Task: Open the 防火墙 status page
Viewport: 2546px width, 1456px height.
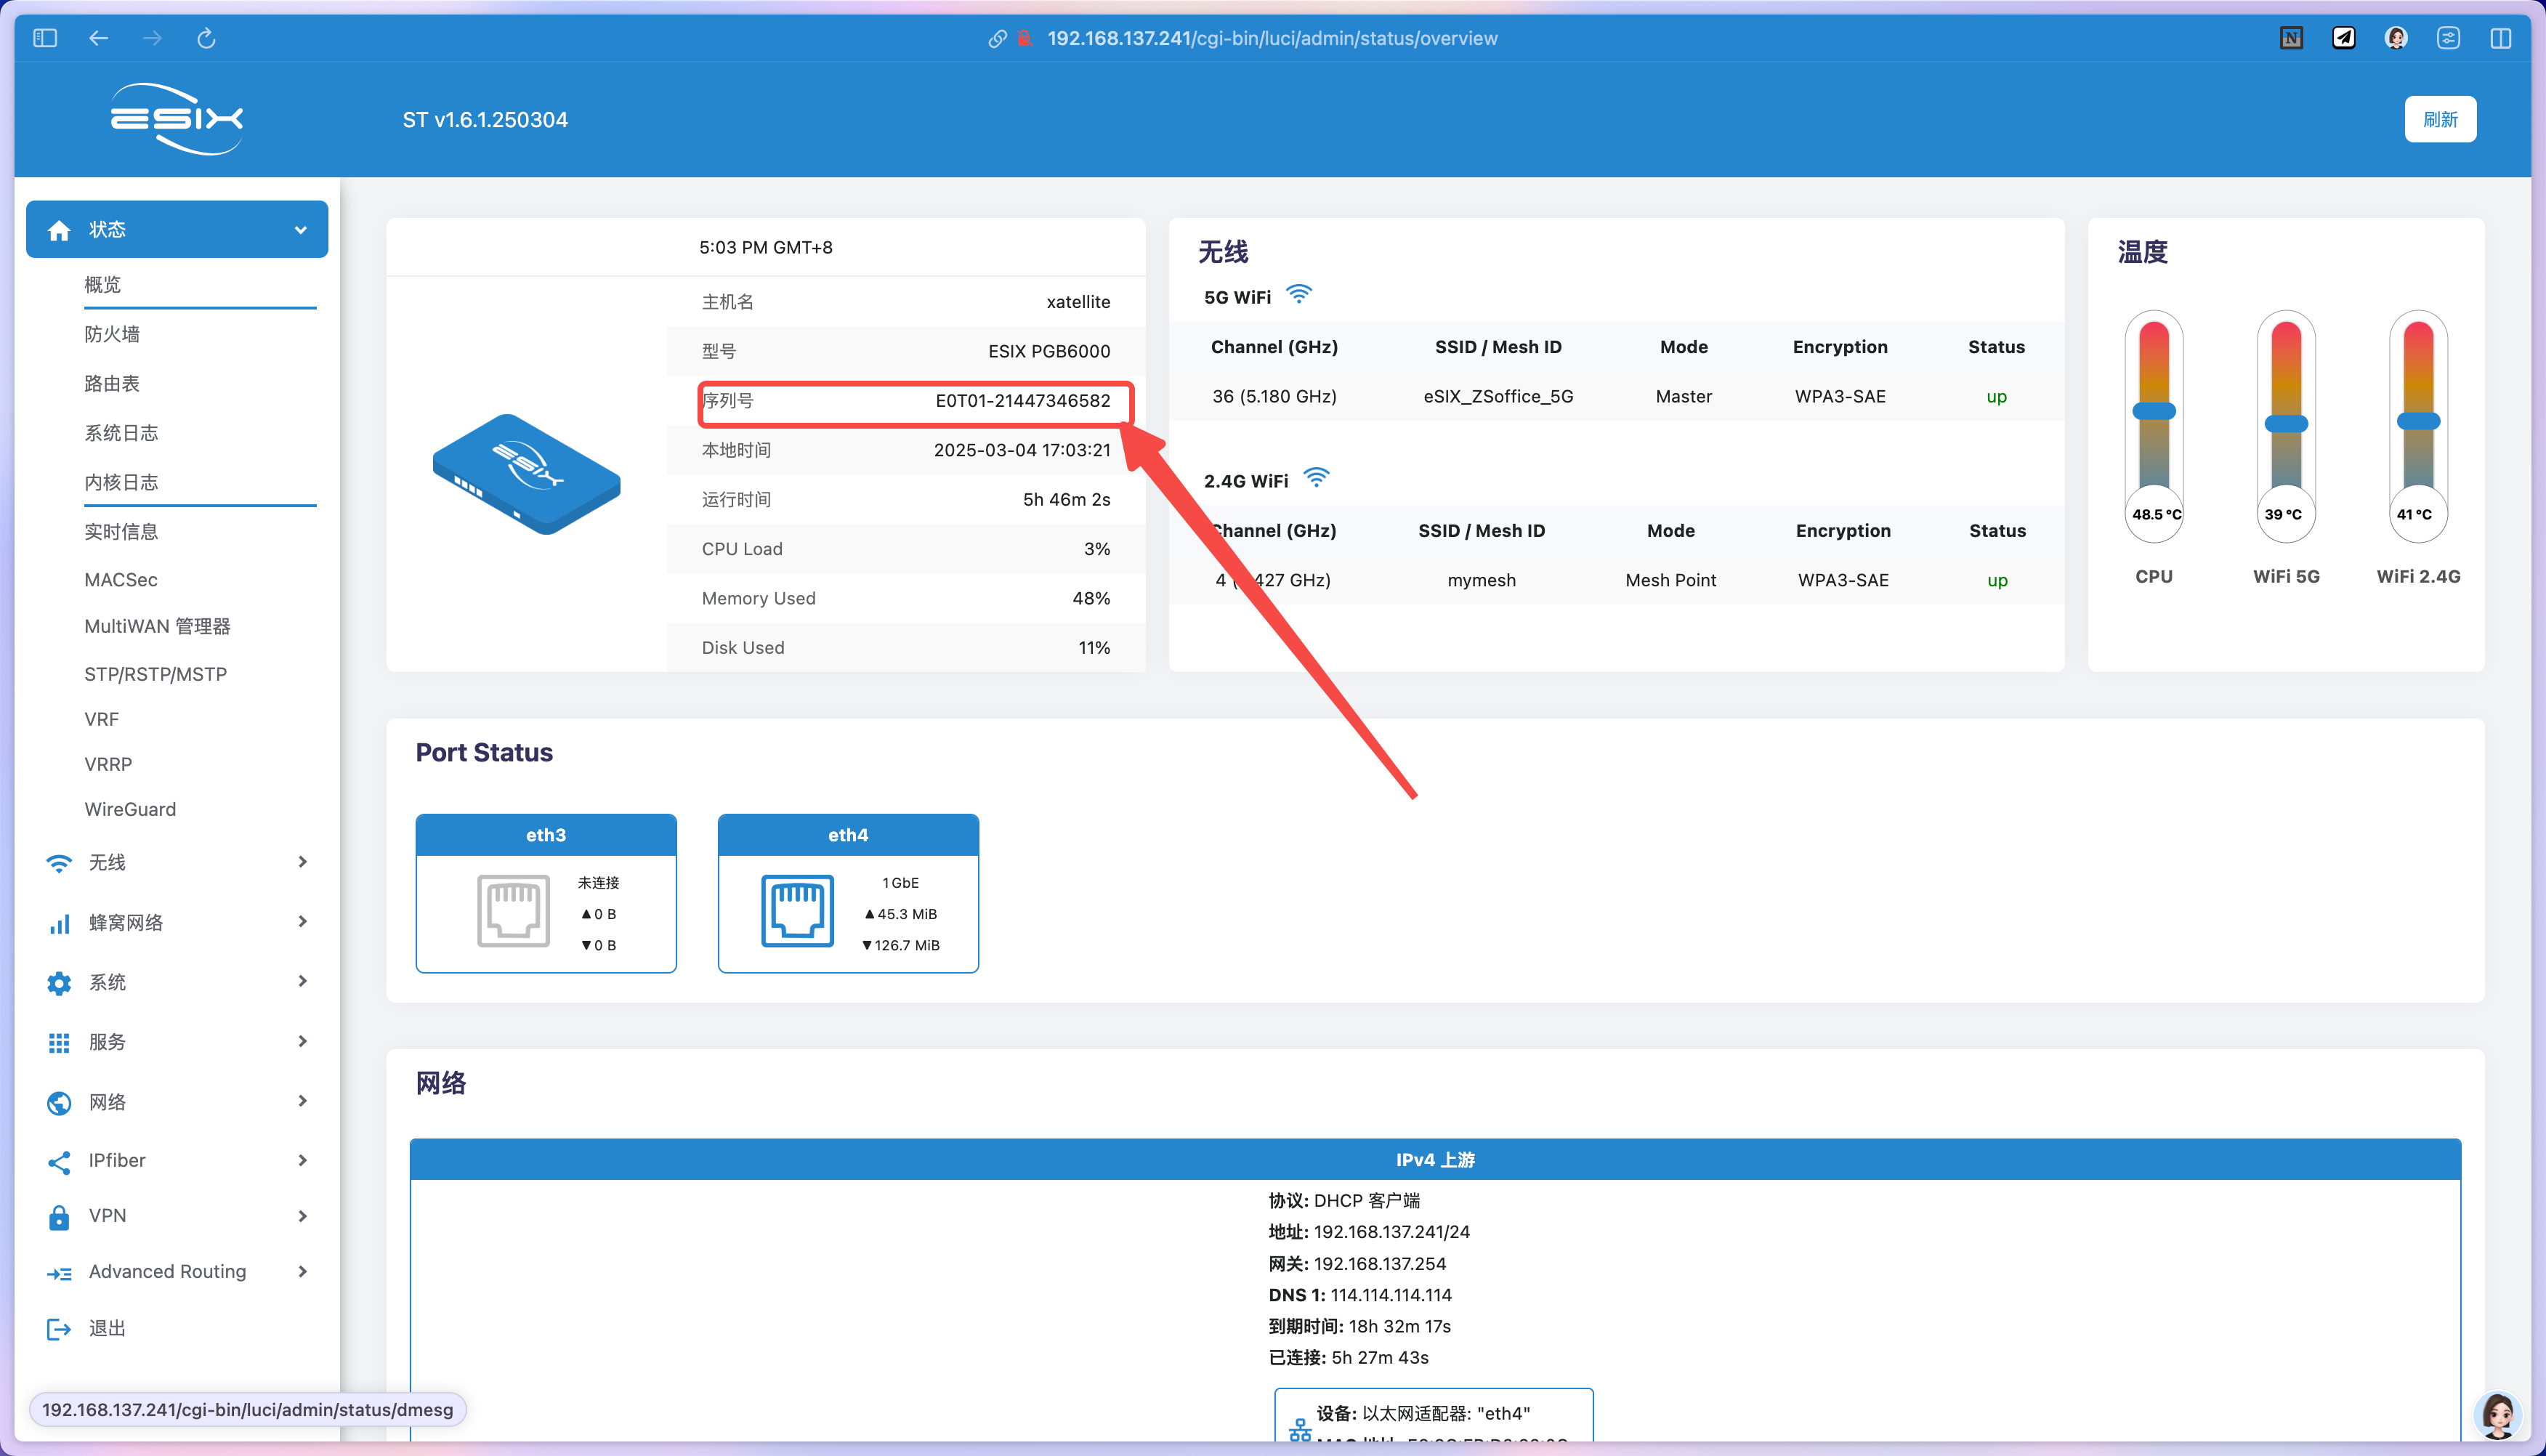Action: click(112, 334)
